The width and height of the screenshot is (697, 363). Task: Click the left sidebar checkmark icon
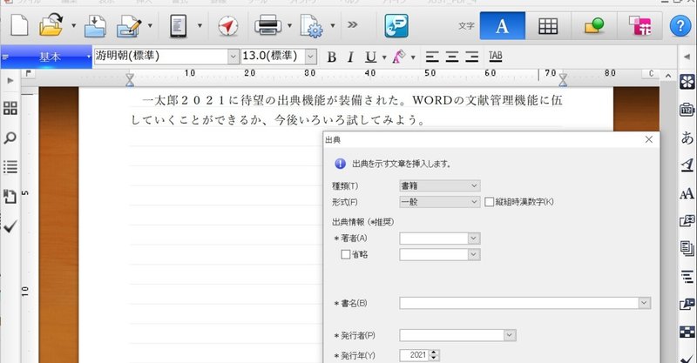(10, 226)
